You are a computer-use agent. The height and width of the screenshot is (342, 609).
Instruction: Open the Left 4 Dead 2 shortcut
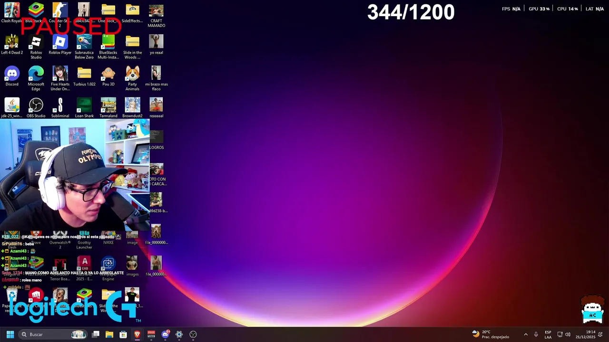pyautogui.click(x=12, y=45)
